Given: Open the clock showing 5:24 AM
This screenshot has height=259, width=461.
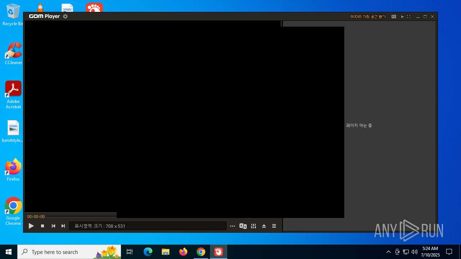Looking at the screenshot, I should pyautogui.click(x=430, y=252).
